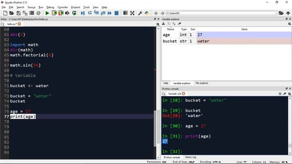Step out / run until return icon
This screenshot has height=164, width=292.
pos(103,13)
